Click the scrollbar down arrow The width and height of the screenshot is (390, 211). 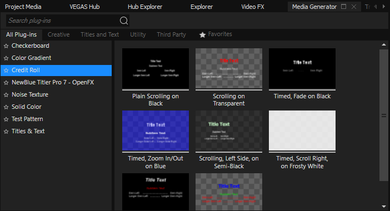click(x=384, y=207)
